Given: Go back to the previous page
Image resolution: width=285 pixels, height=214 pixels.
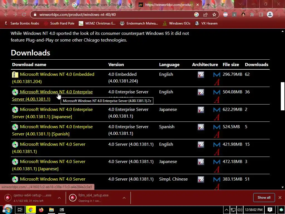Looking at the screenshot, I should pyautogui.click(x=6, y=14).
